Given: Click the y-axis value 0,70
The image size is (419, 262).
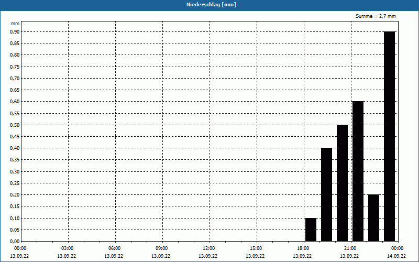Looking at the screenshot, I should click(15, 78).
